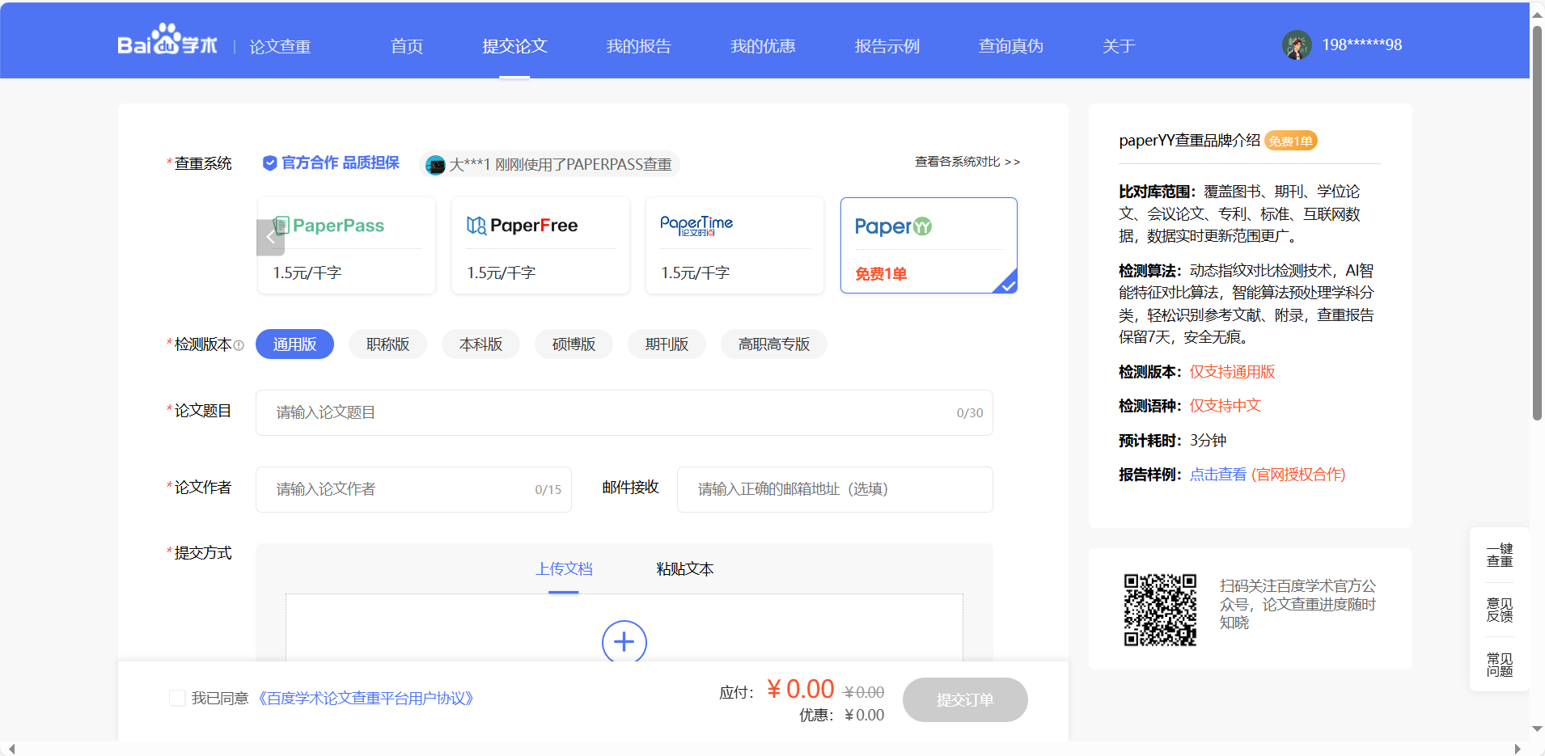Viewport: 1545px width, 756px height.
Task: Open 查询真伪 navigation item
Action: (x=1011, y=46)
